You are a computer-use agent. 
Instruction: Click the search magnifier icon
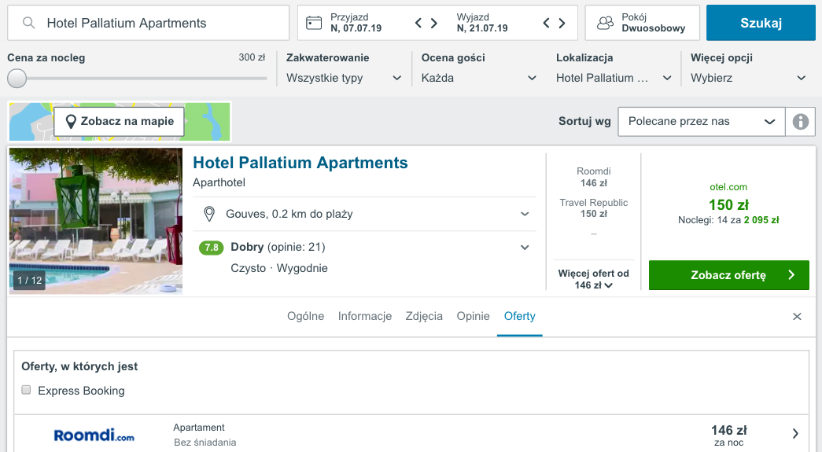pyautogui.click(x=29, y=23)
